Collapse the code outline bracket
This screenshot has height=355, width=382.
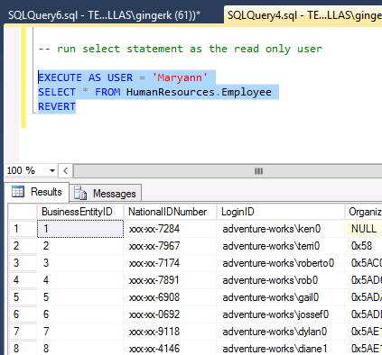point(33,70)
